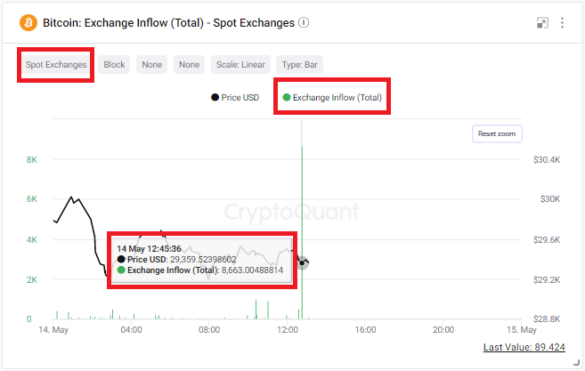Click the Last Value: 89.424 link
The height and width of the screenshot is (371, 585).
[524, 347]
